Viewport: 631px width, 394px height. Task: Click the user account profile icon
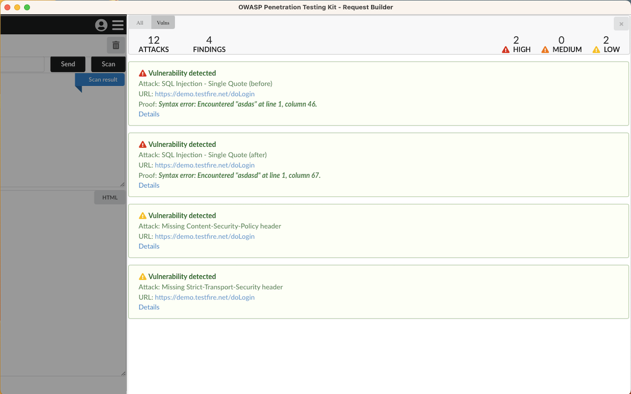tap(101, 25)
